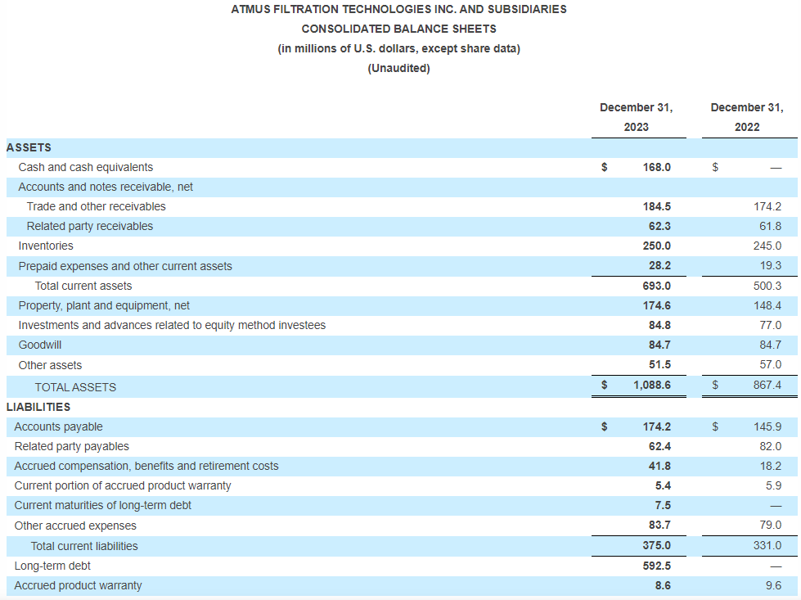
Task: Click the 'Other accrued expenses' label
Action: click(75, 526)
